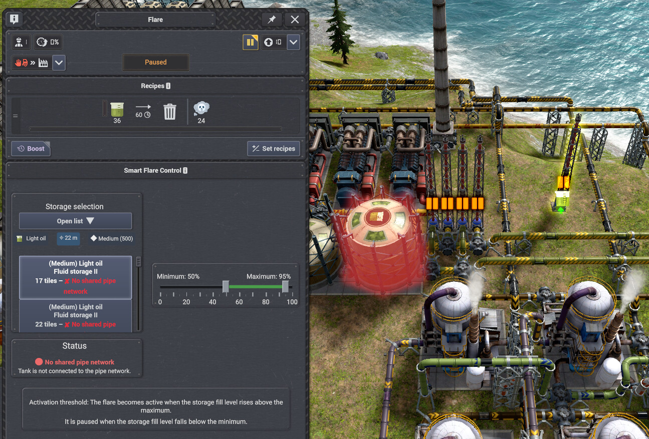Image resolution: width=649 pixels, height=439 pixels.
Task: Click the red status indicator dot
Action: (39, 362)
